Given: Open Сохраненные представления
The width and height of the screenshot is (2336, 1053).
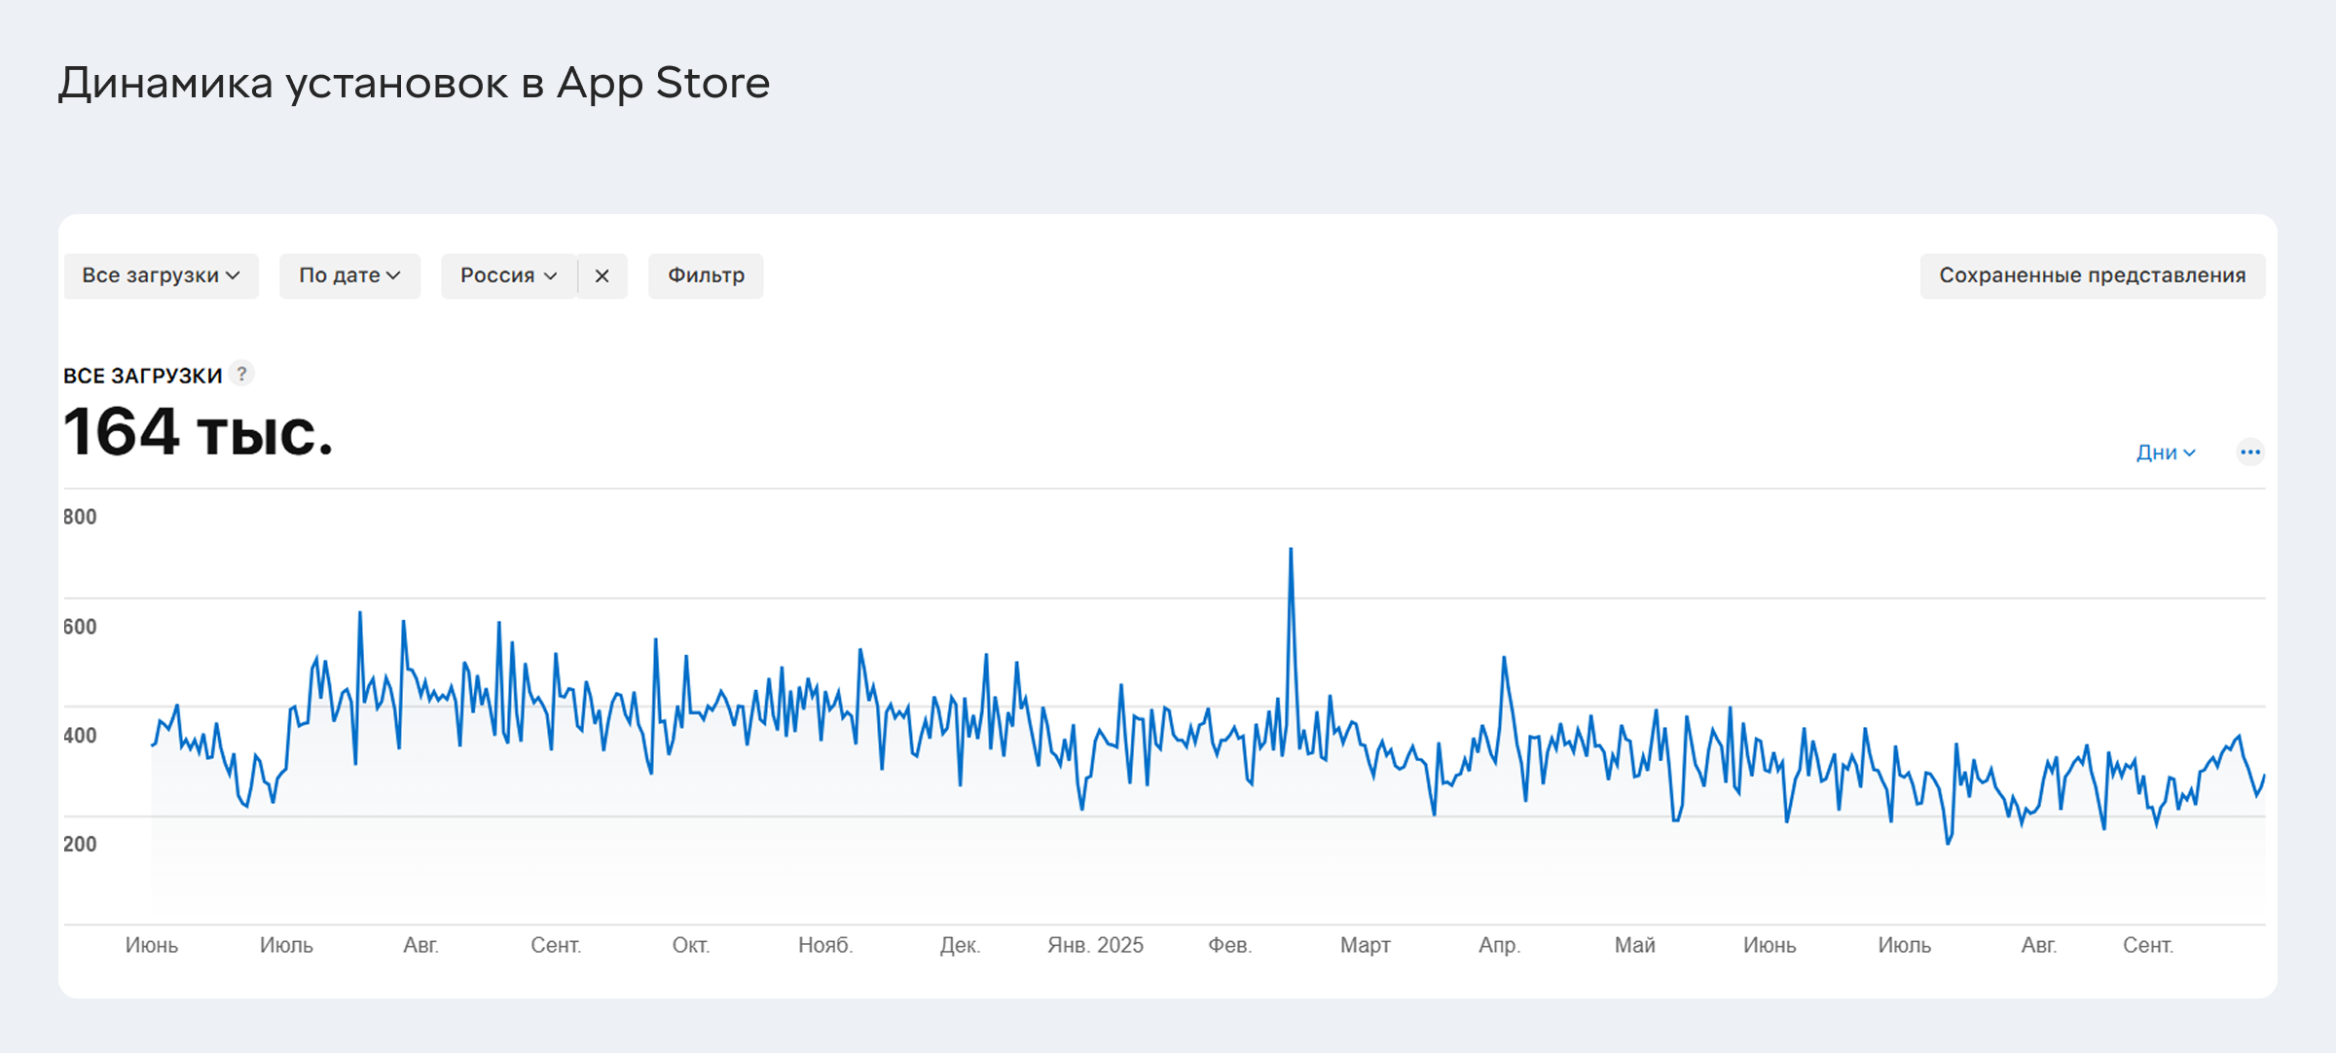Looking at the screenshot, I should tap(2092, 276).
